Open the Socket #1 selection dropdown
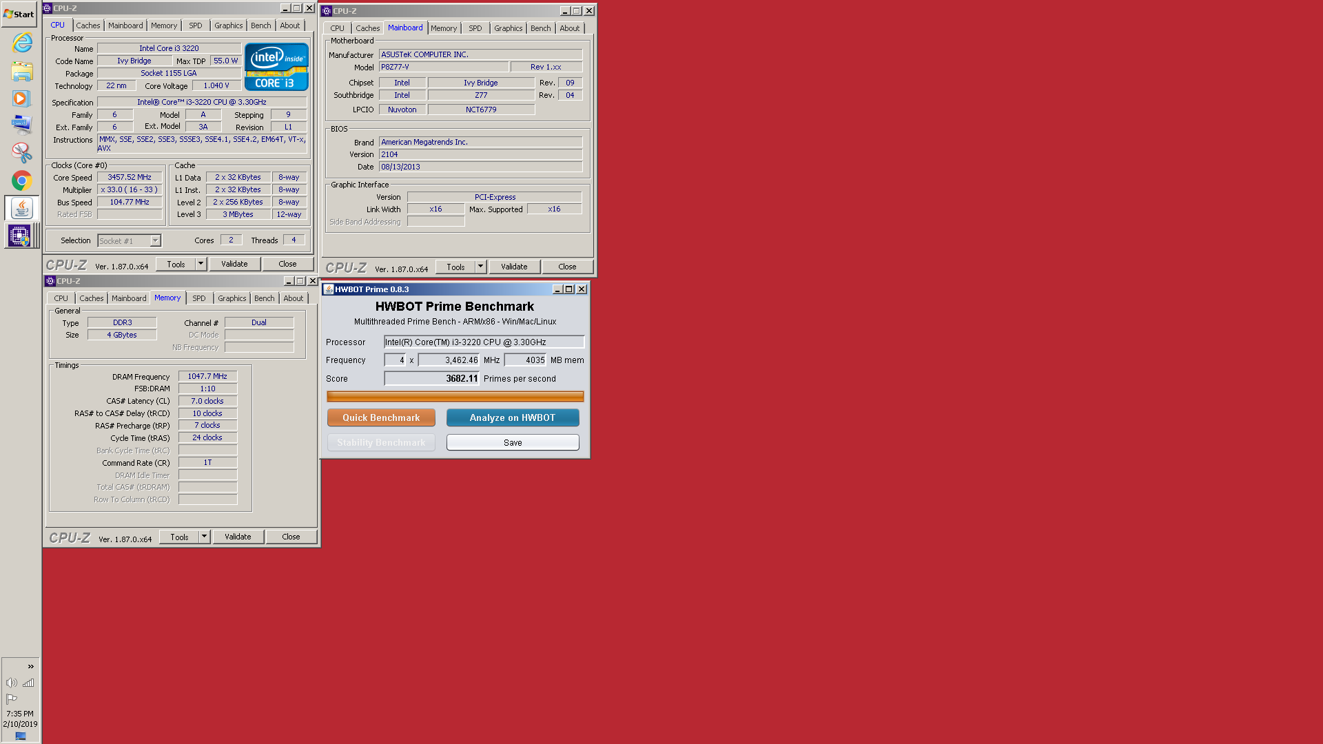Image resolution: width=1323 pixels, height=744 pixels. (130, 240)
